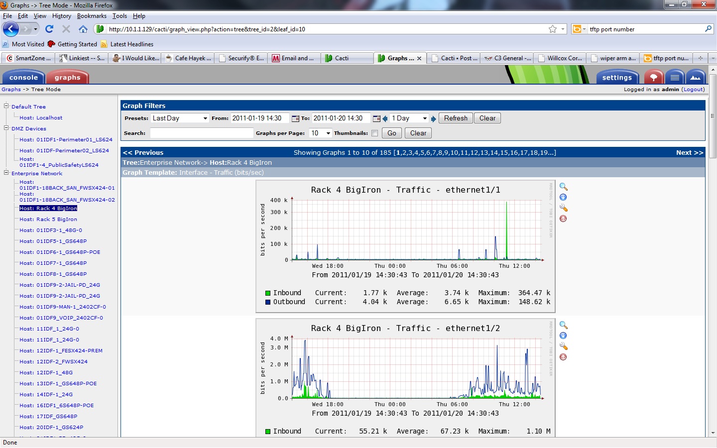
Task: Open the From date calendar picker
Action: coord(295,118)
